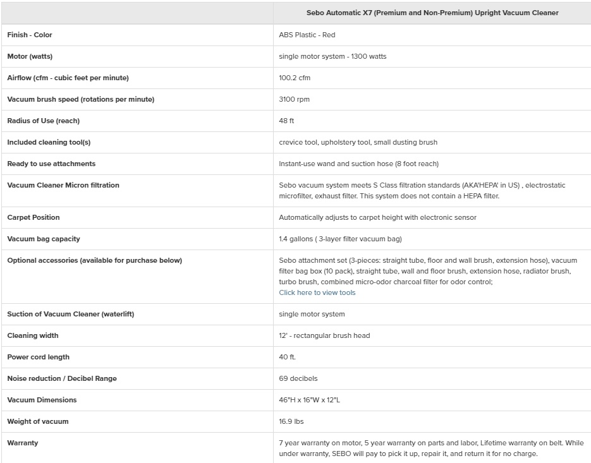Click the 'ABS Plastic - Red' value
This screenshot has width=591, height=463.
[x=307, y=35]
